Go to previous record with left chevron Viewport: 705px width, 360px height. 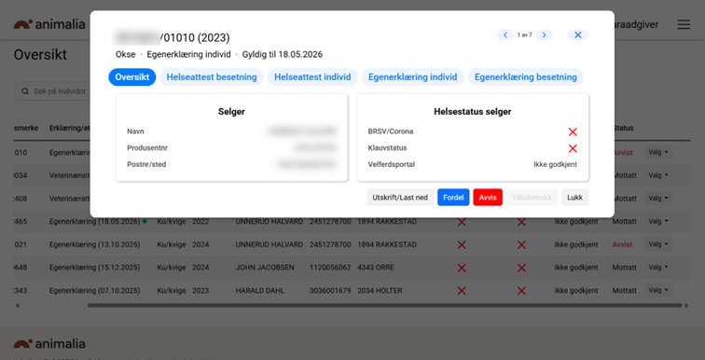[x=505, y=35]
